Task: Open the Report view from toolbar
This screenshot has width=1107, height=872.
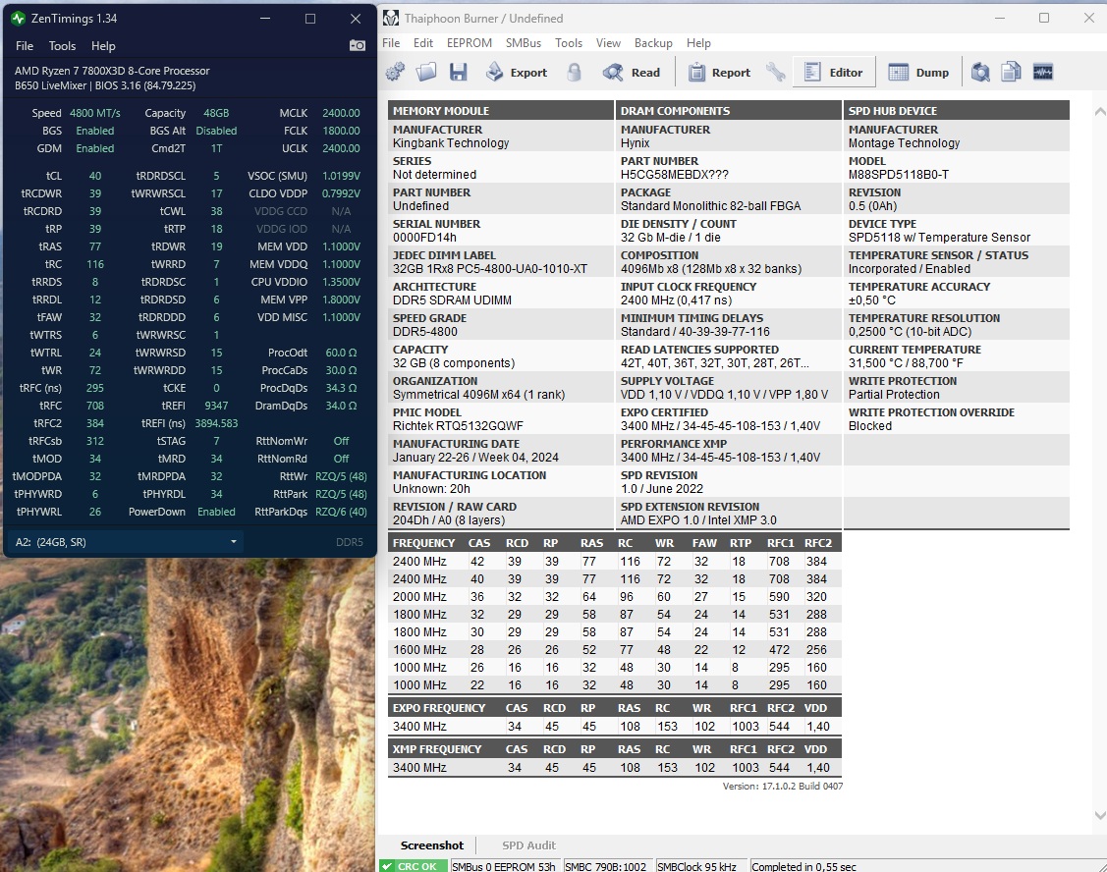Action: click(x=719, y=72)
